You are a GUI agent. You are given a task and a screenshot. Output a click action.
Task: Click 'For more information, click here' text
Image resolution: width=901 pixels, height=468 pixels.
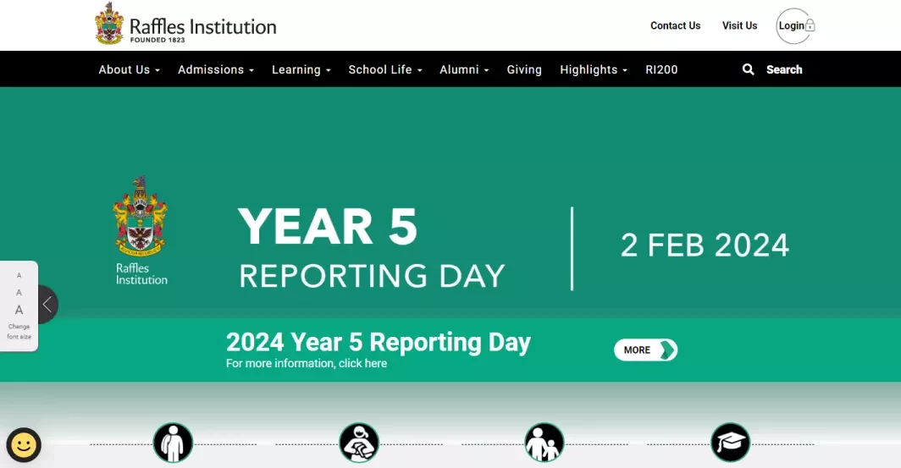[307, 364]
